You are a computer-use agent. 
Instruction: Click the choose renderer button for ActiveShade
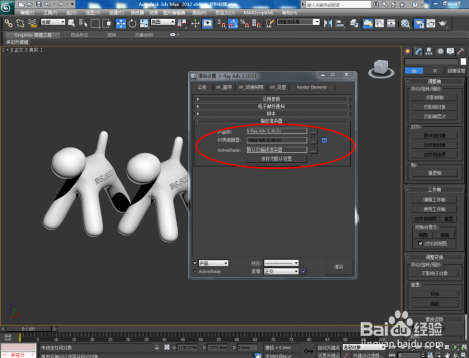(x=313, y=150)
